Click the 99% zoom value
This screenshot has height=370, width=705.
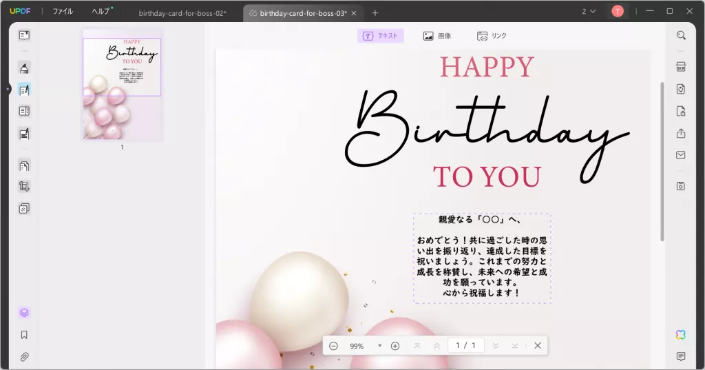point(357,346)
